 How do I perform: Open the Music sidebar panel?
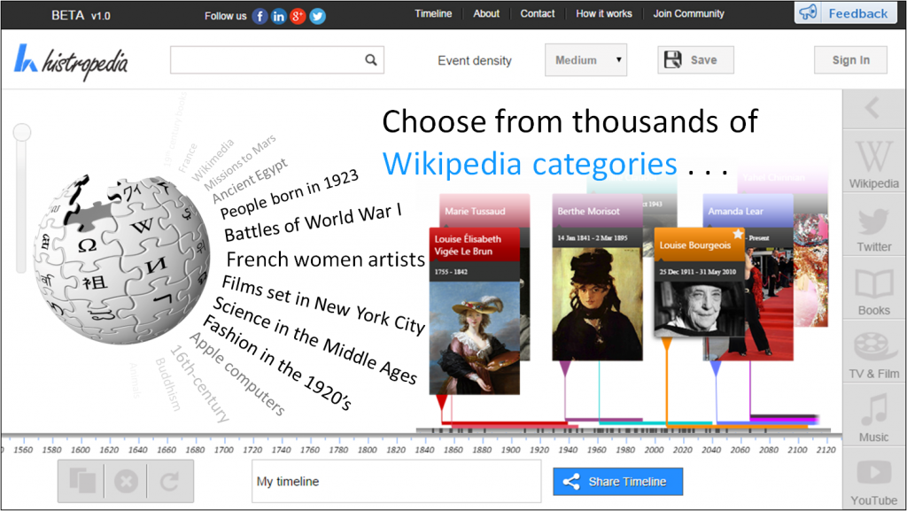pyautogui.click(x=873, y=417)
